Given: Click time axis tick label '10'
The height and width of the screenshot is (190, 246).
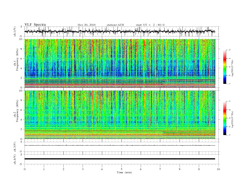Looking at the screenshot, I should 218,169.
